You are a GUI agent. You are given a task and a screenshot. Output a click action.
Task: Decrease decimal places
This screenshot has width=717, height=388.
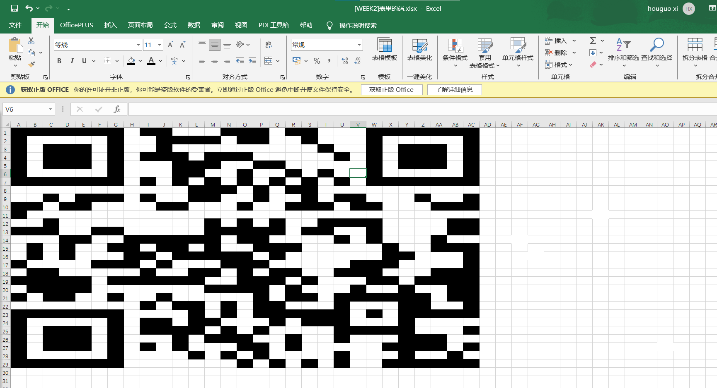[357, 61]
